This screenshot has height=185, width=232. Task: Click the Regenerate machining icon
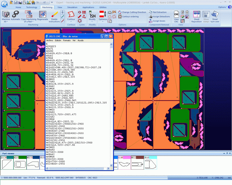tap(43, 16)
